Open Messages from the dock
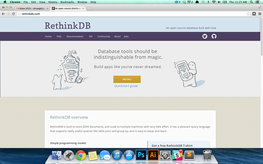The width and height of the screenshot is (263, 164). pos(105,155)
